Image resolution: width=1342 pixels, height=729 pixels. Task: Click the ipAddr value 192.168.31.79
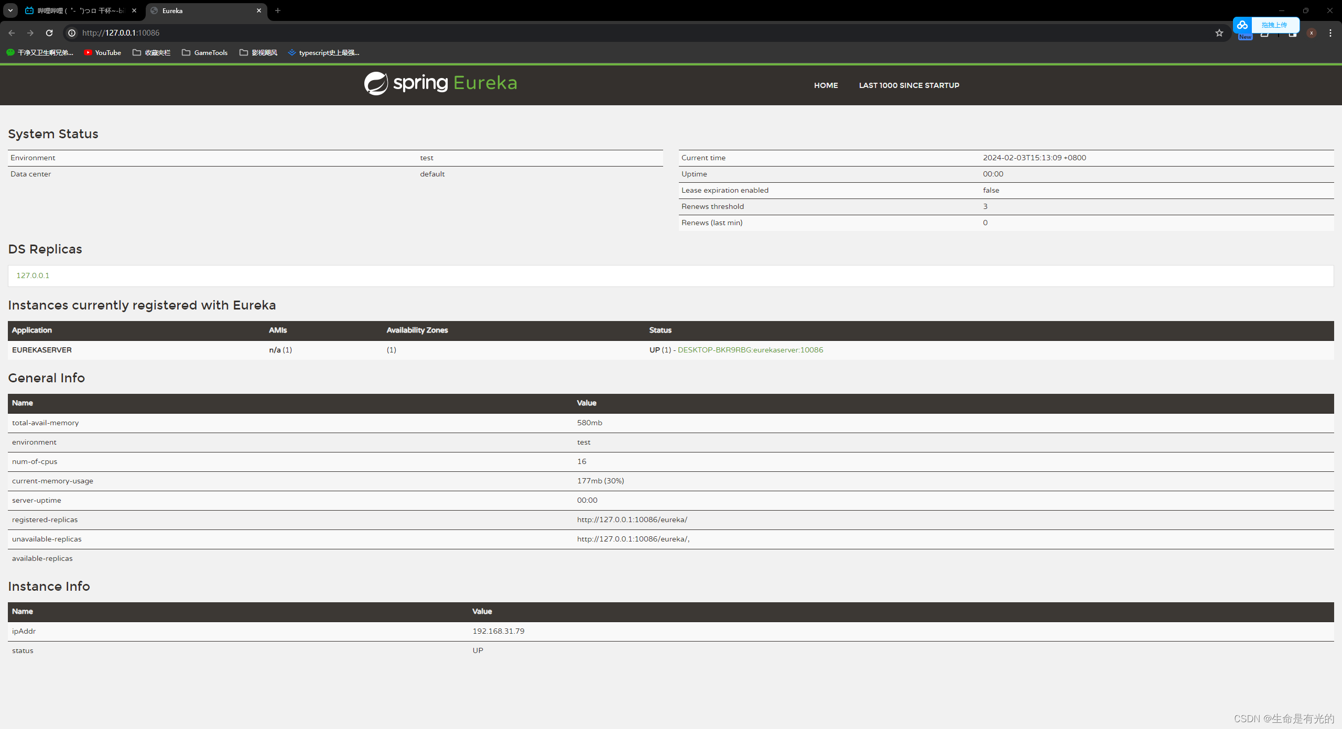coord(498,631)
